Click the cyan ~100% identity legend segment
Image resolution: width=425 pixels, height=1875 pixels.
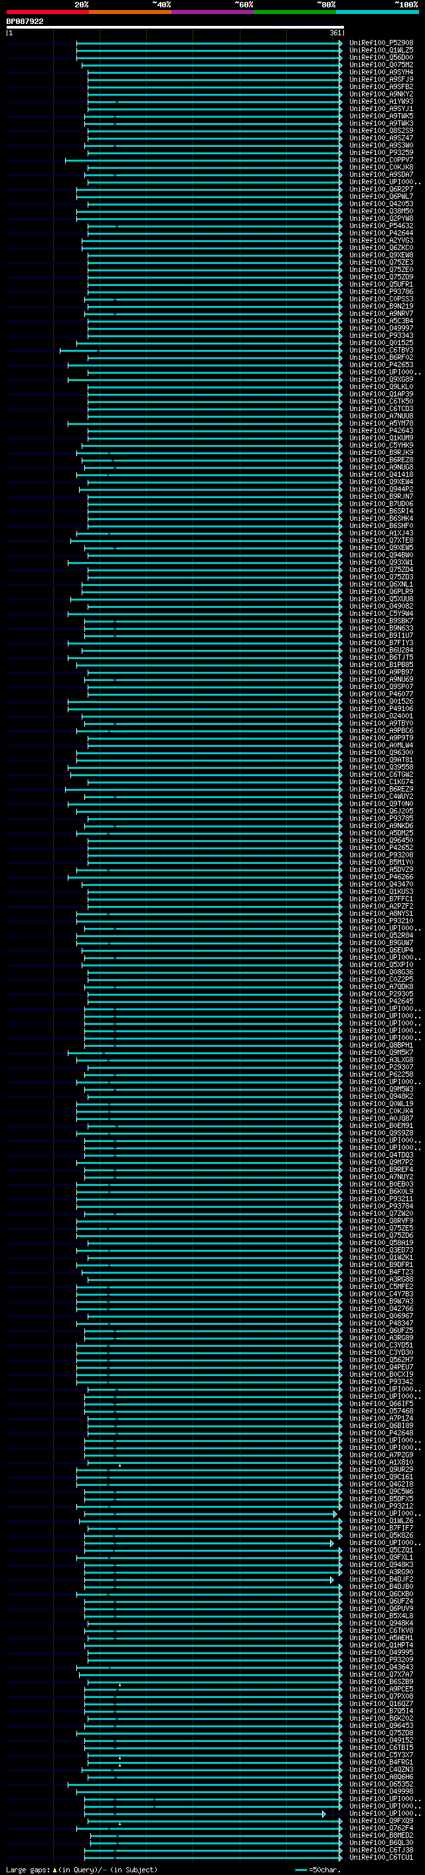pyautogui.click(x=377, y=13)
